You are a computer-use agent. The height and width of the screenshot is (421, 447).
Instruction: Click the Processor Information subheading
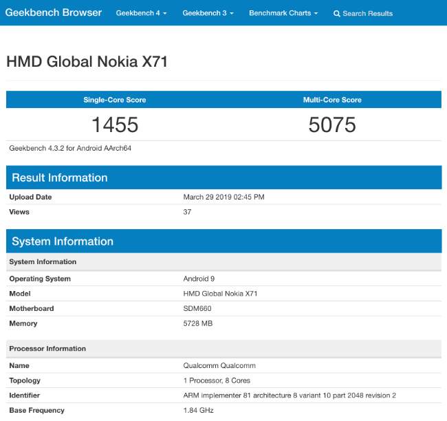(47, 349)
